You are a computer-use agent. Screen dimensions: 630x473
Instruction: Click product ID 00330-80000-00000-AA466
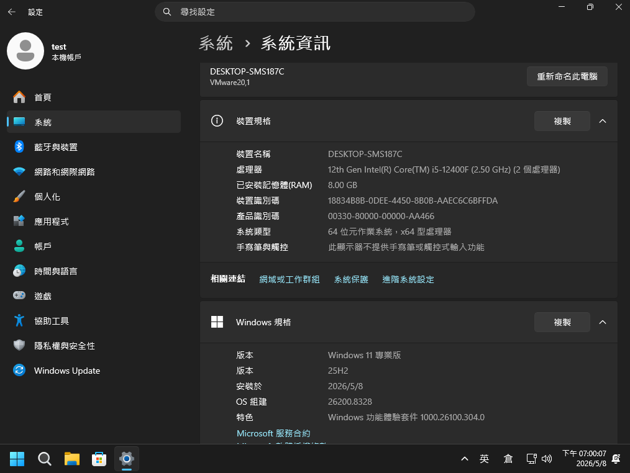[381, 216]
